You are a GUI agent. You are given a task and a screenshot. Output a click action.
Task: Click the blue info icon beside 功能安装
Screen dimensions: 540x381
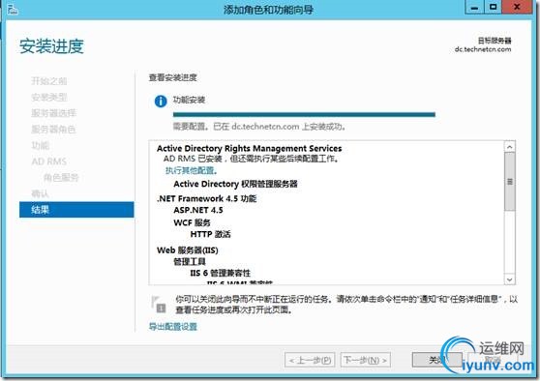point(161,102)
